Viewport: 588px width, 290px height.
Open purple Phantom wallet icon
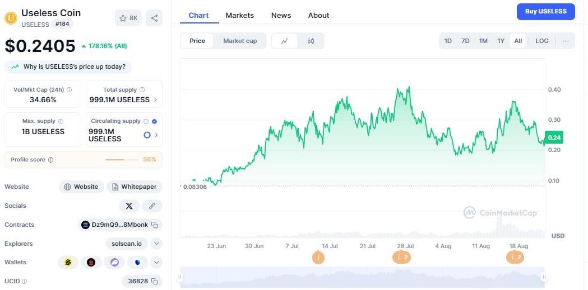[x=114, y=263]
